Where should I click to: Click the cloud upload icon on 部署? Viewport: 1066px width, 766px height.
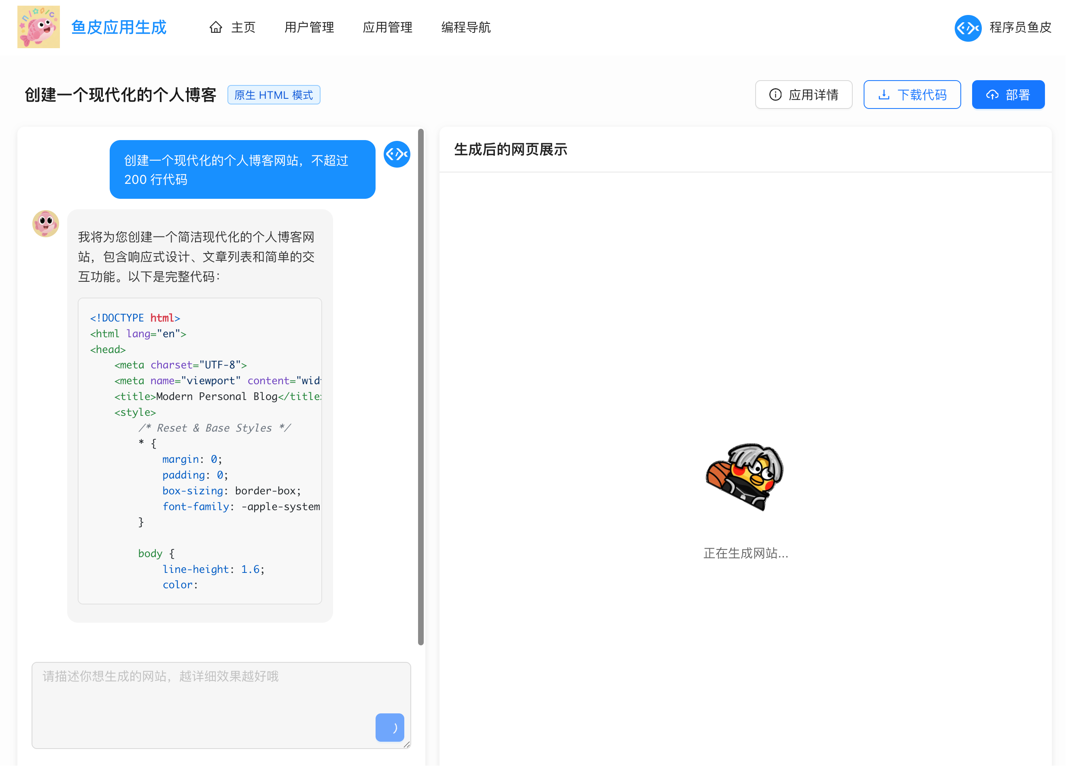click(x=992, y=94)
